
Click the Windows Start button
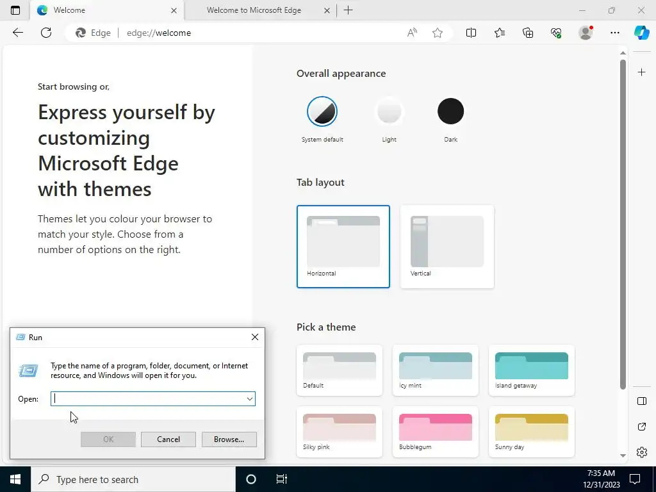15,479
